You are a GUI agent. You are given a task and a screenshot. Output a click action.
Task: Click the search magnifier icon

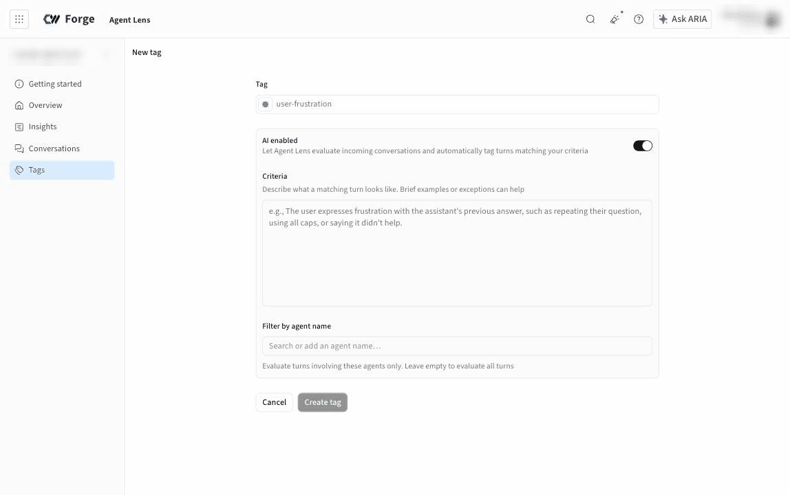click(590, 19)
